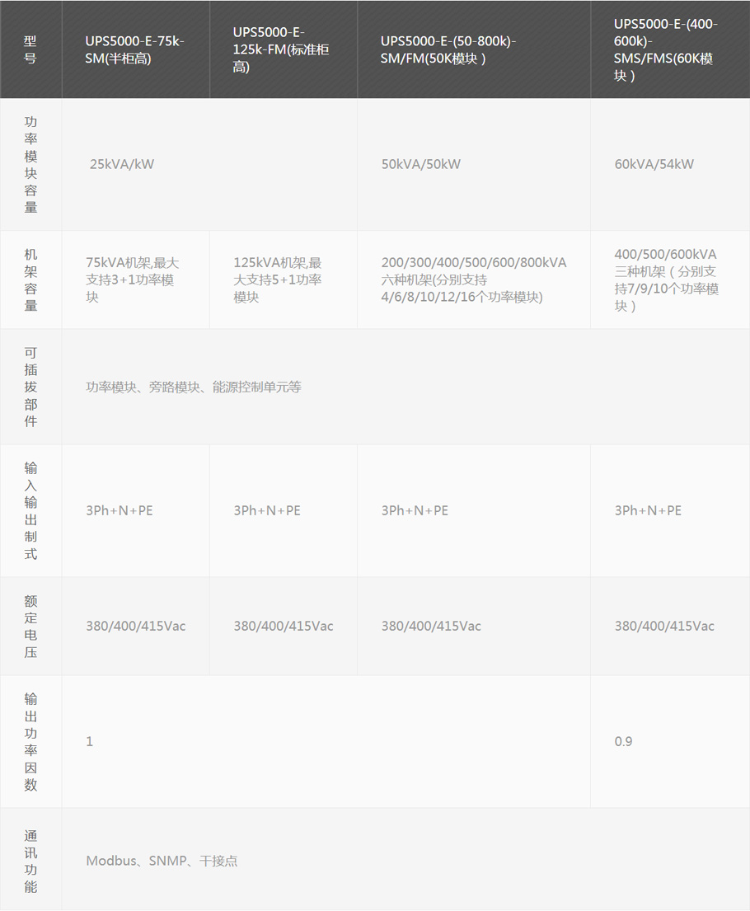Click 380/400/415Vac in the 75k-SM column
The width and height of the screenshot is (750, 911).
(x=136, y=626)
